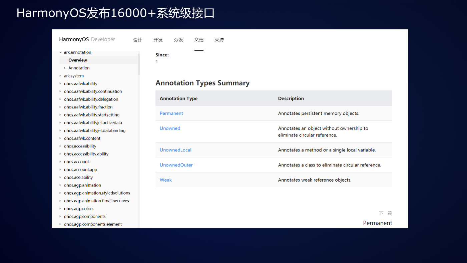The height and width of the screenshot is (263, 467).
Task: Click the slide title HarmonyOS发布16000+系统级接口
Action: (115, 13)
